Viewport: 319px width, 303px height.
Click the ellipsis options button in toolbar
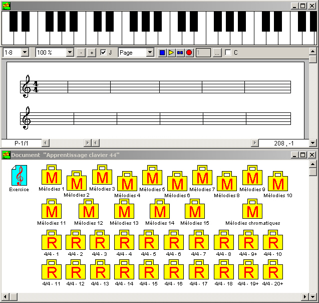(217, 53)
